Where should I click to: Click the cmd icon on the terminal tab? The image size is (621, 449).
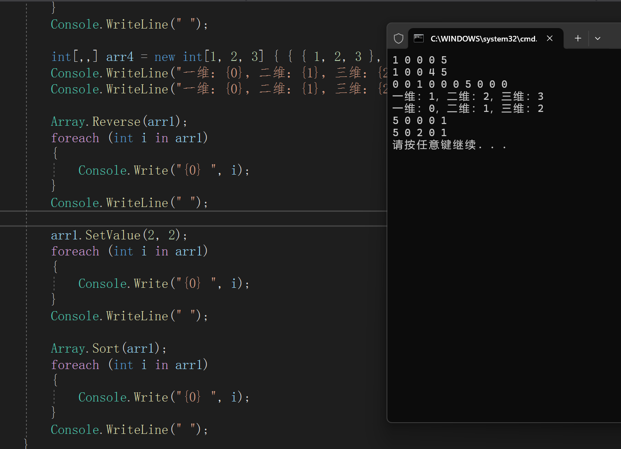[x=419, y=38]
